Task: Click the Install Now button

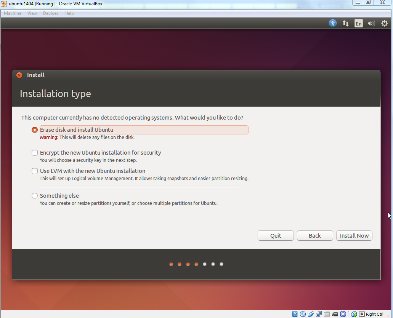Action: [x=354, y=236]
